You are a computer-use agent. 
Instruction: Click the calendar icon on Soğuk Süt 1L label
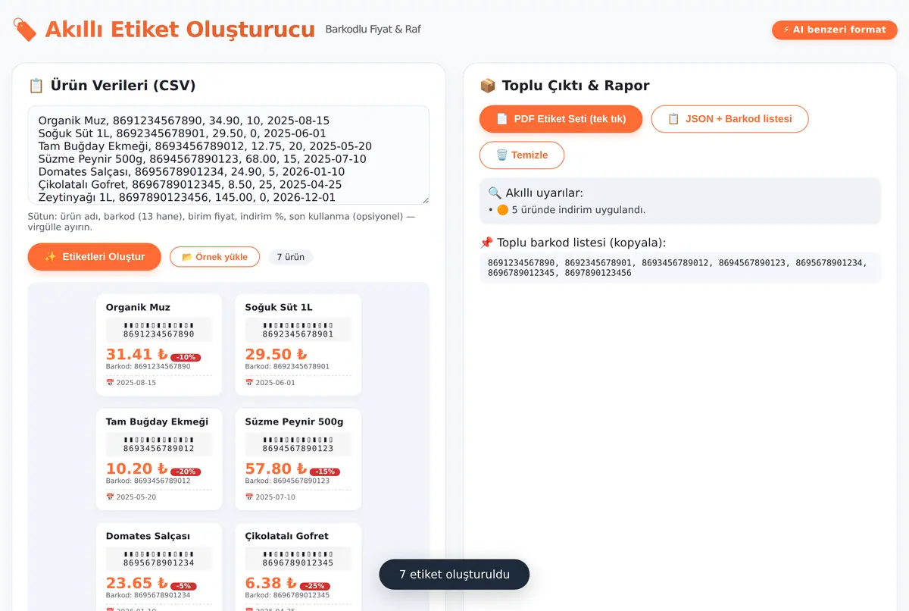click(249, 383)
